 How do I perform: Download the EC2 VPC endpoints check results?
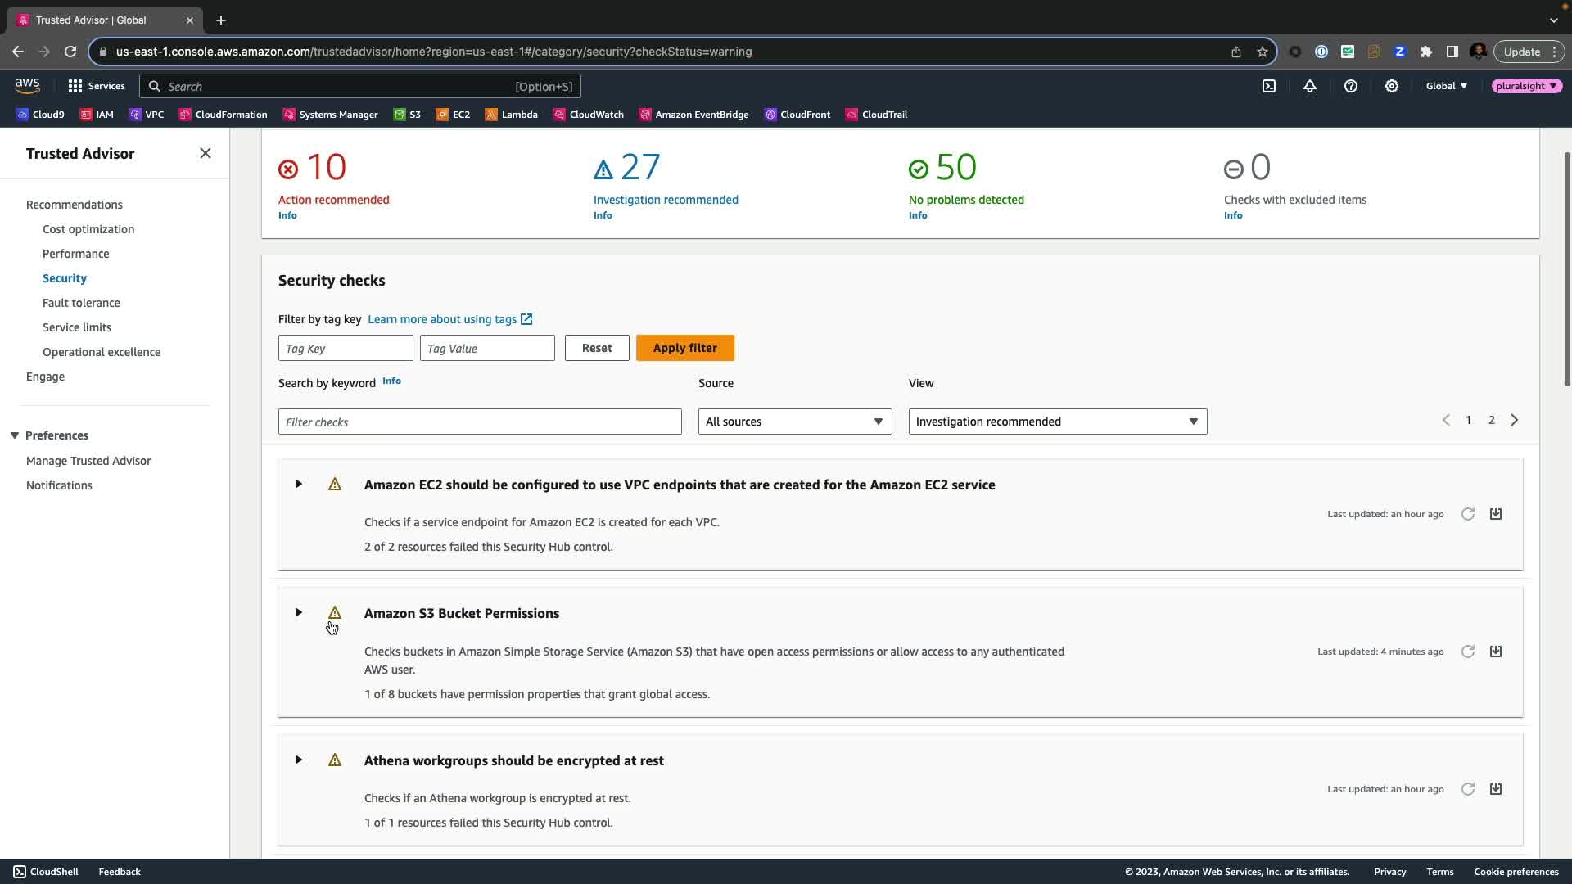point(1495,514)
